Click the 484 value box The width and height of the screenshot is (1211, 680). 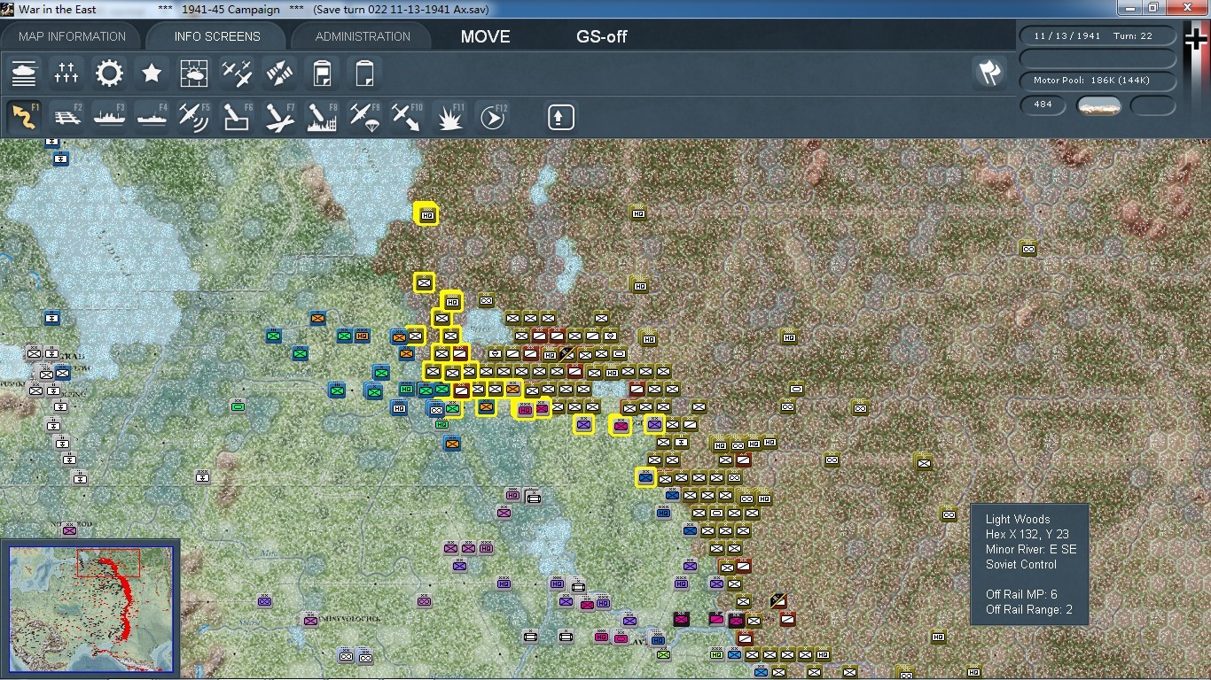pyautogui.click(x=1043, y=104)
